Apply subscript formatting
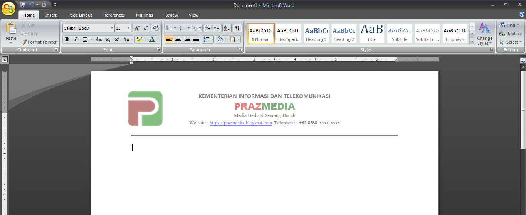The width and height of the screenshot is (526, 215). [x=108, y=39]
